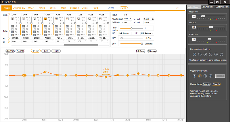Choose HS high-shelf type on band 9
Viewport: 230px width, 122px height.
pyautogui.click(x=45, y=35)
